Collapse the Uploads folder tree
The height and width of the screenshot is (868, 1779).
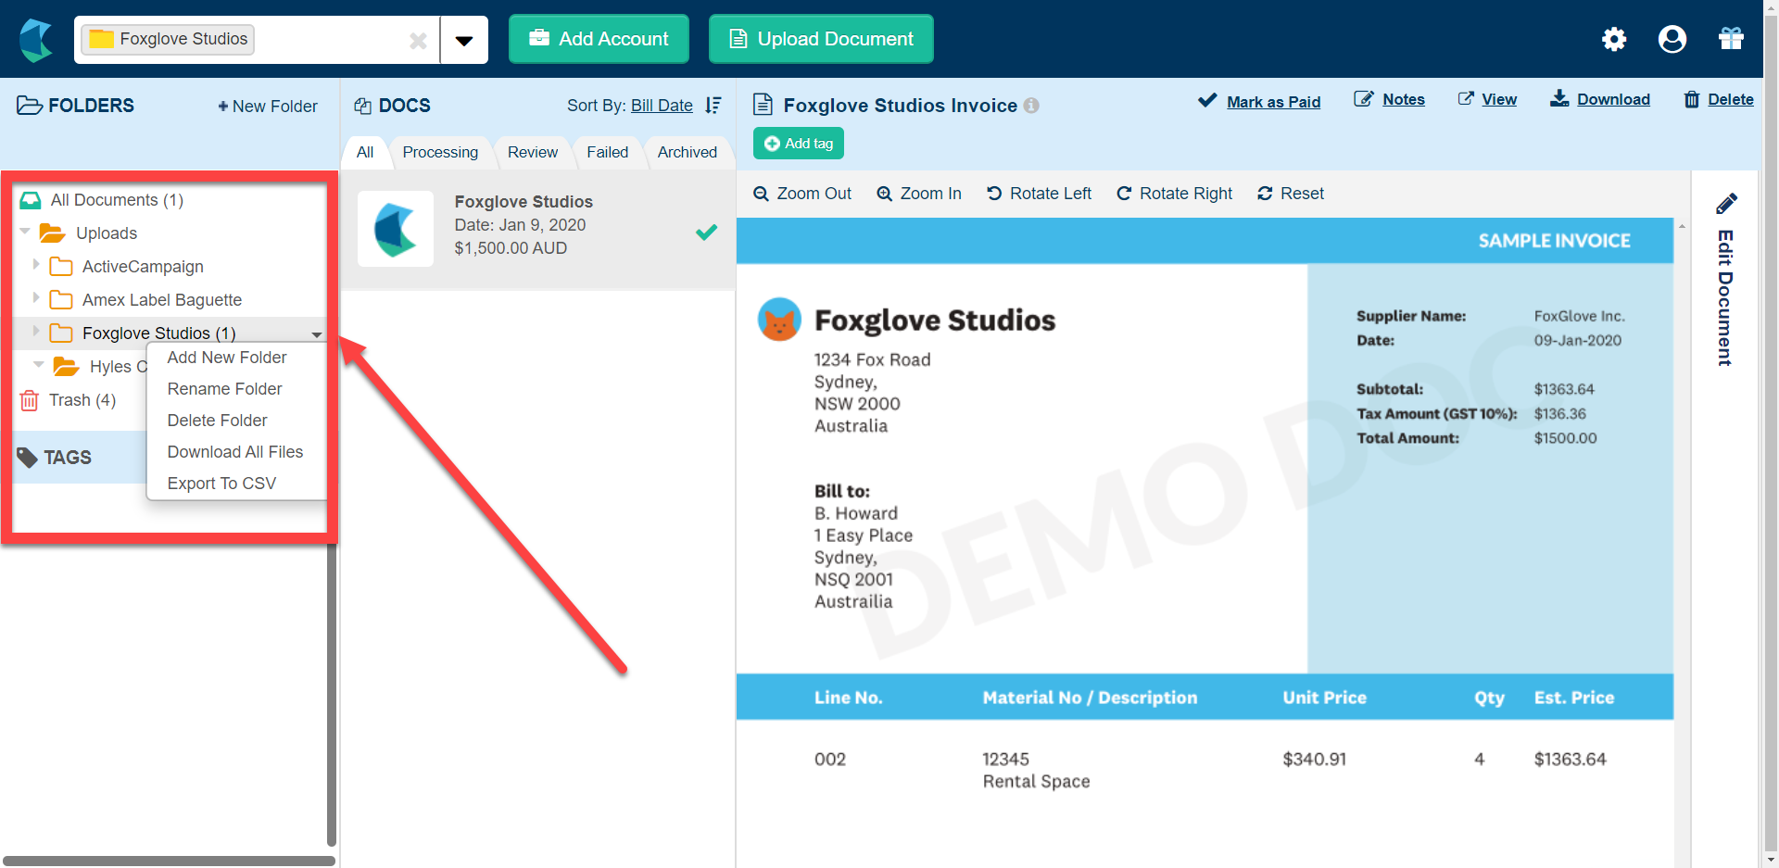click(x=25, y=232)
